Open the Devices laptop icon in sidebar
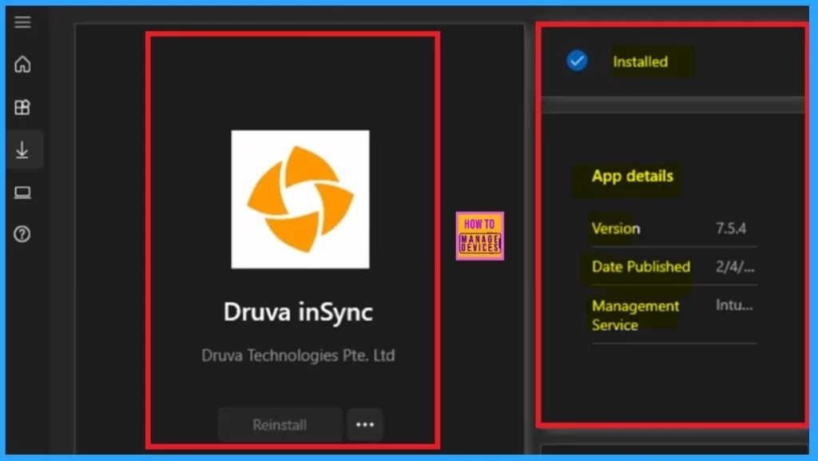Screen dimensions: 818x461 pyautogui.click(x=22, y=193)
